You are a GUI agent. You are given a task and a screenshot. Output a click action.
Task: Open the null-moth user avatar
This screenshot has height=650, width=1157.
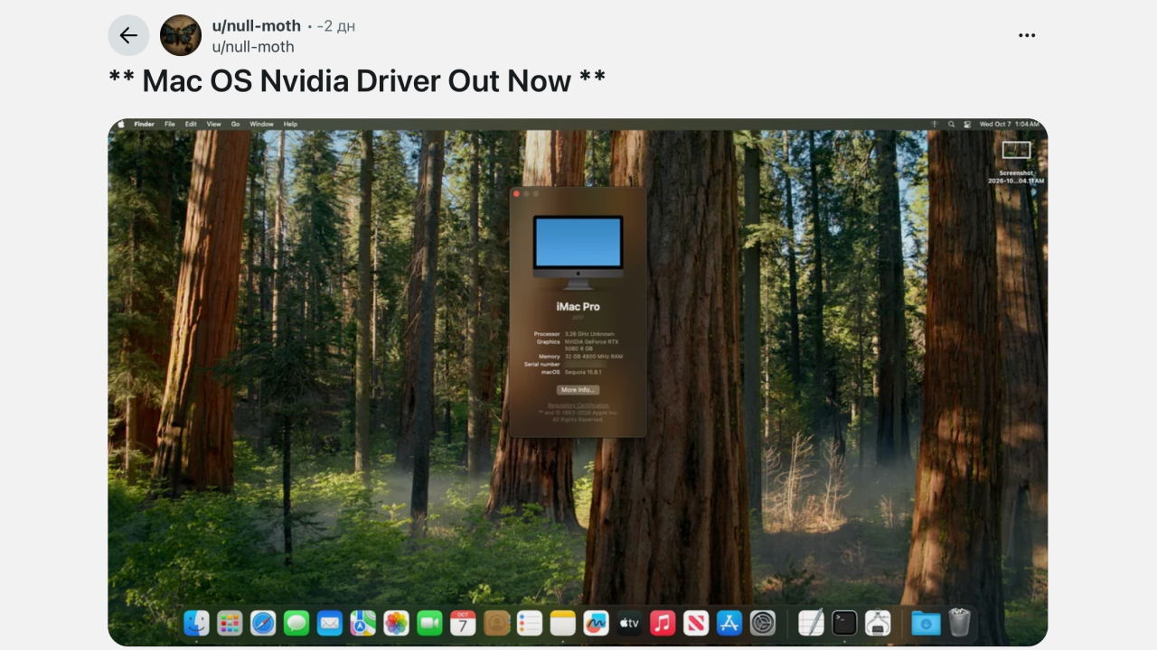click(181, 35)
